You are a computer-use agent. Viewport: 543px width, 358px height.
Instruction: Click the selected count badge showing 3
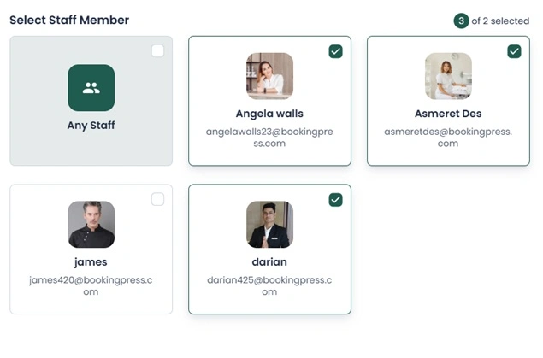[x=461, y=21]
